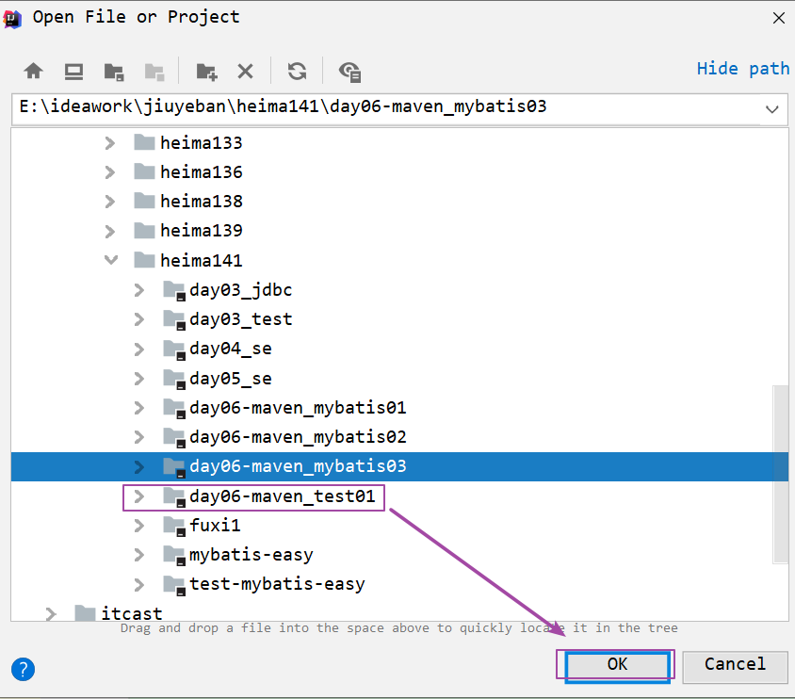Create a new folder with toolbar icon
The height and width of the screenshot is (699, 795).
[x=206, y=71]
